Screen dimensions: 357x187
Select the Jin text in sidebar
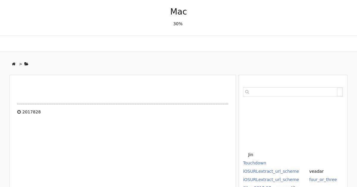coord(250,155)
